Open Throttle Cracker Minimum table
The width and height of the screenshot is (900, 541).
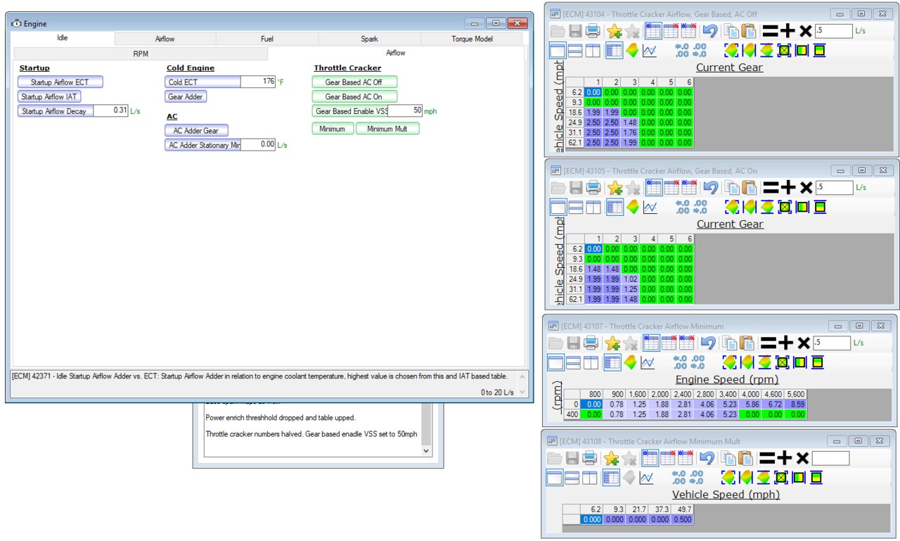(333, 129)
